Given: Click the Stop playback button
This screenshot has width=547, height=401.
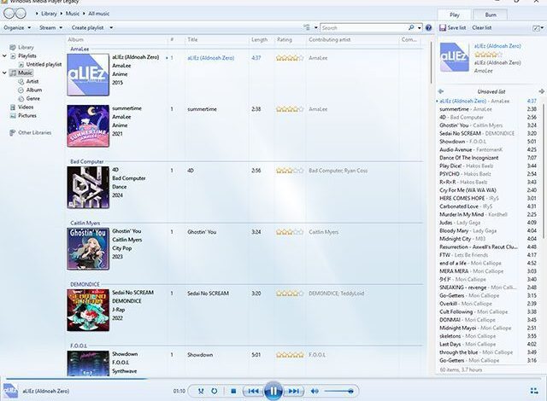Looking at the screenshot, I should 233,391.
